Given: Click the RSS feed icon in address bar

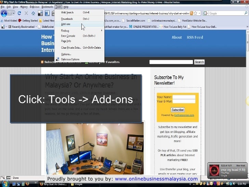Looking at the screenshot, I should pos(192,13).
